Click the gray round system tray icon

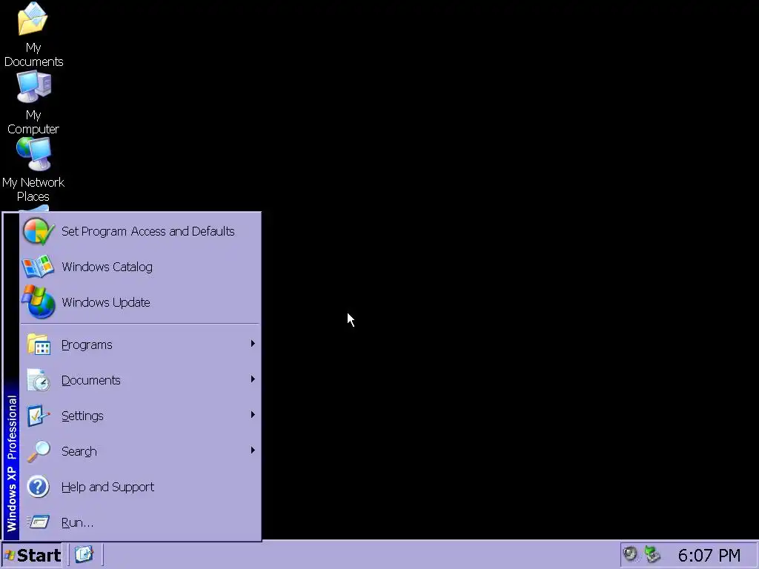click(631, 554)
